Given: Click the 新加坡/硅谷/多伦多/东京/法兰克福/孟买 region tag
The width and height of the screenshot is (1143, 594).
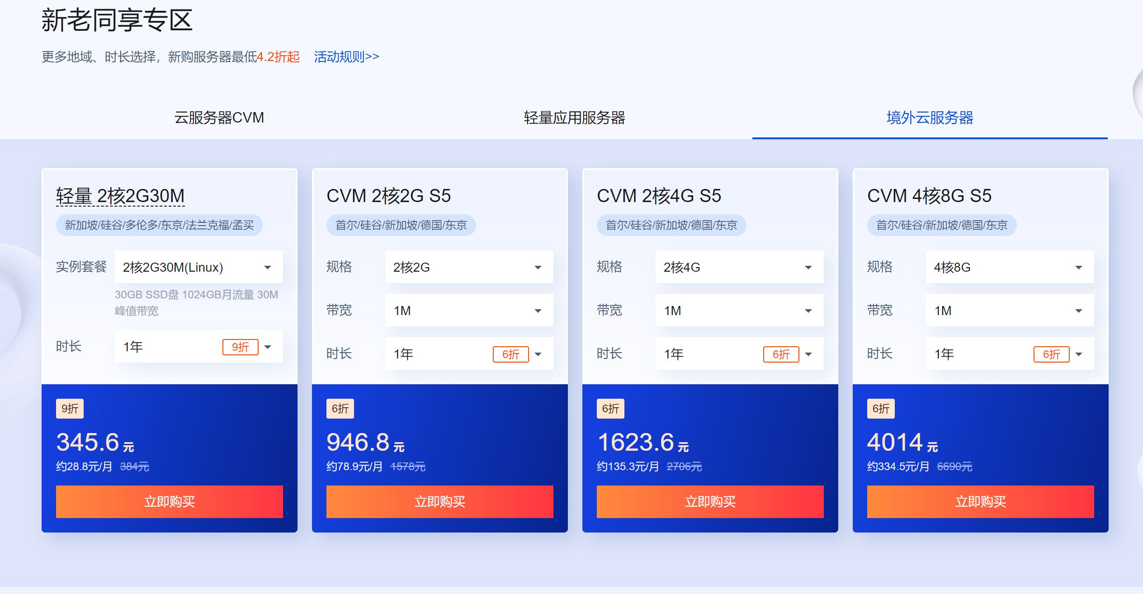Looking at the screenshot, I should pos(159,225).
